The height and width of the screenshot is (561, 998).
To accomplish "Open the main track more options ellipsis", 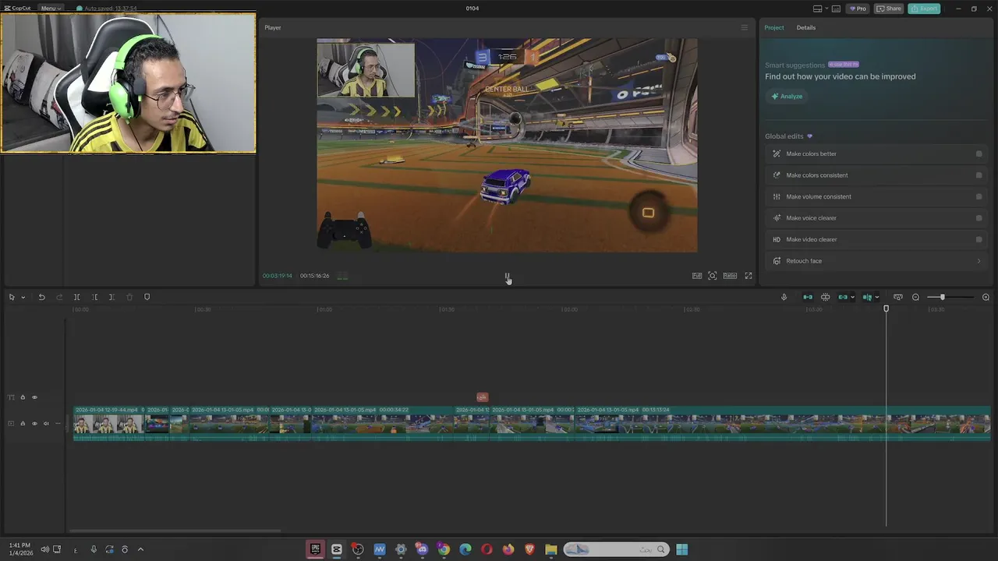I will (x=58, y=424).
